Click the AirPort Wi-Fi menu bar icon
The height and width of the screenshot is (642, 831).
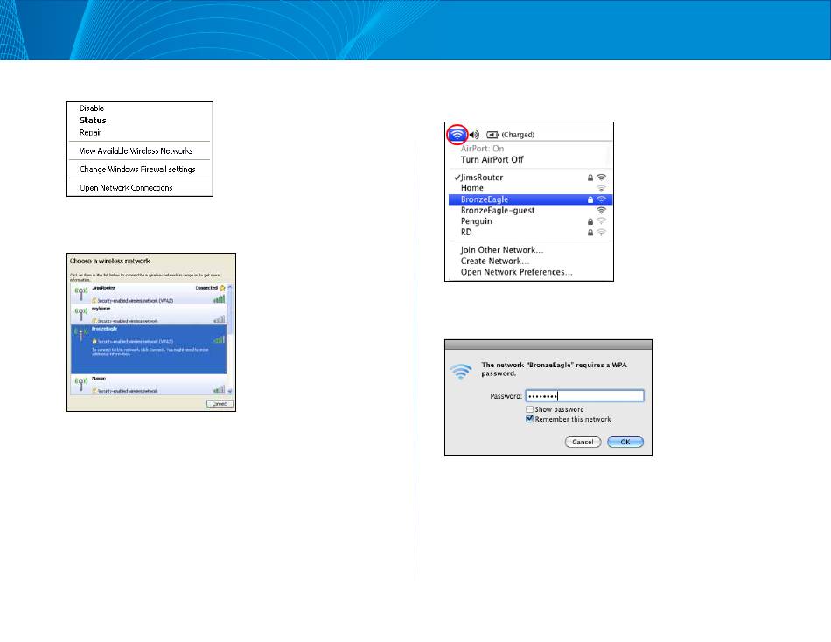457,135
